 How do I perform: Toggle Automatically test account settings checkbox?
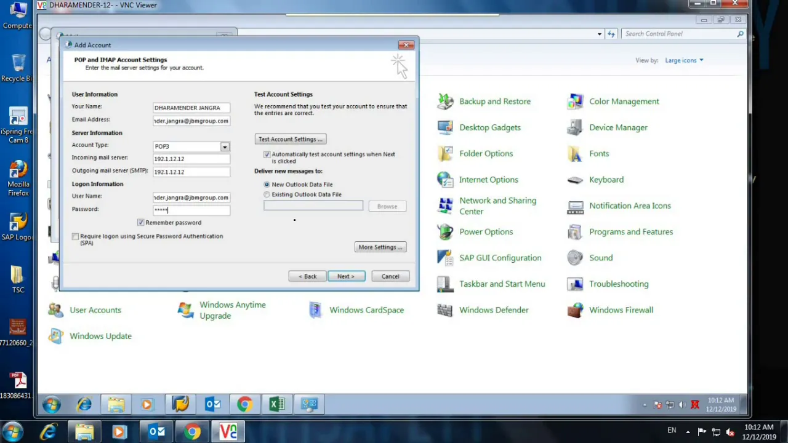pos(267,154)
